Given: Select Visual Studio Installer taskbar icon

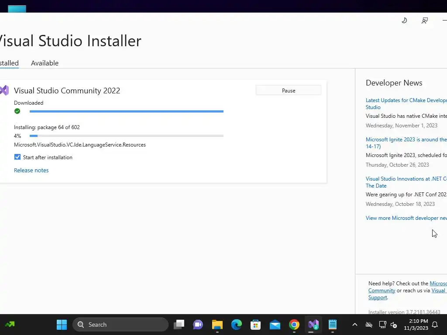Looking at the screenshot, I should pyautogui.click(x=313, y=325).
